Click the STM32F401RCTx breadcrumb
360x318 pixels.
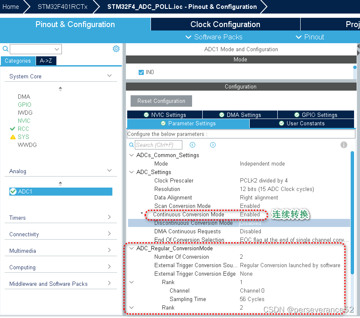tap(62, 7)
